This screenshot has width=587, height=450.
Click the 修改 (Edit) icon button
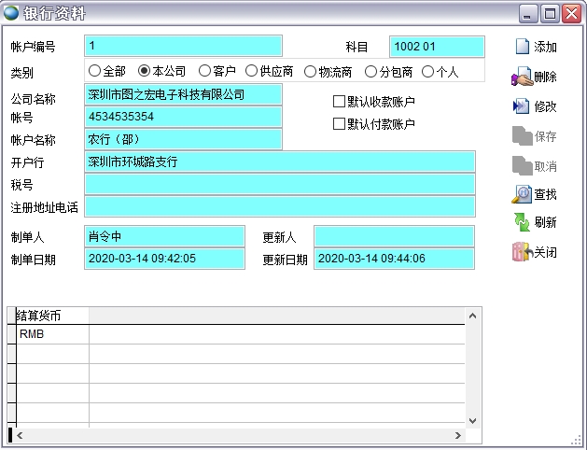coord(536,107)
